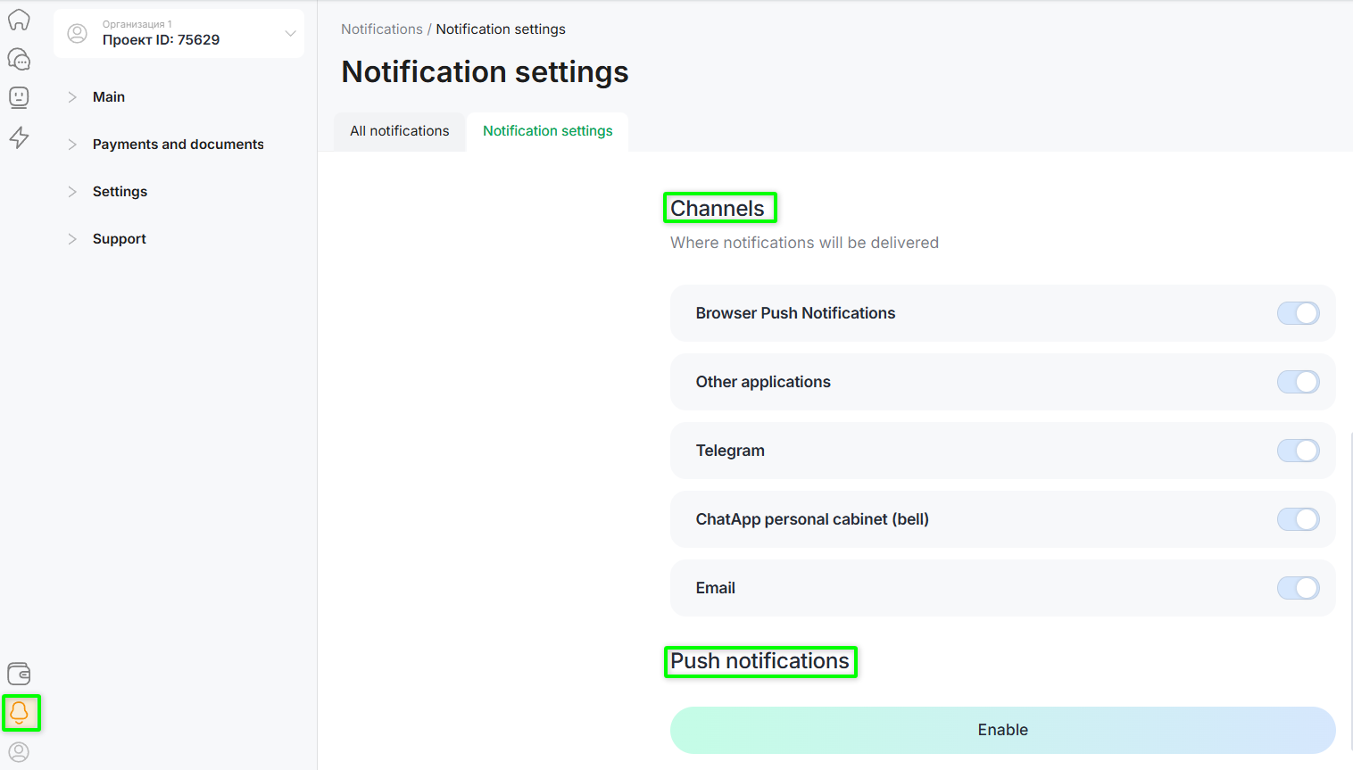Click the orange notifications bell icon

point(20,712)
